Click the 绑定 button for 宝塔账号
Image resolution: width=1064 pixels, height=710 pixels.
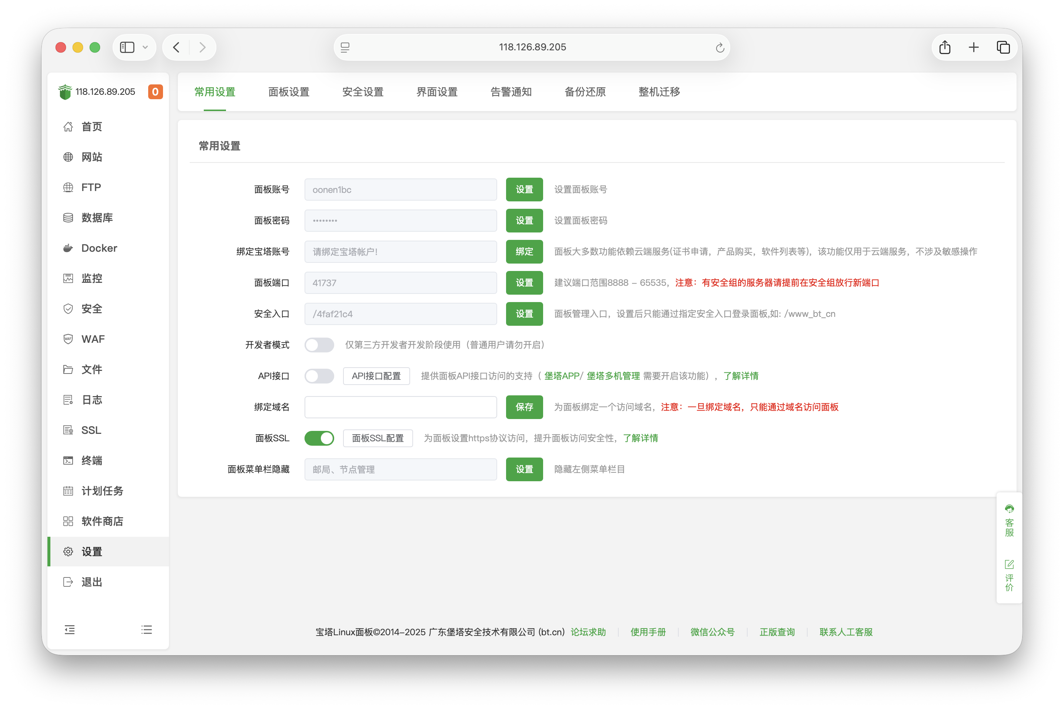tap(524, 251)
